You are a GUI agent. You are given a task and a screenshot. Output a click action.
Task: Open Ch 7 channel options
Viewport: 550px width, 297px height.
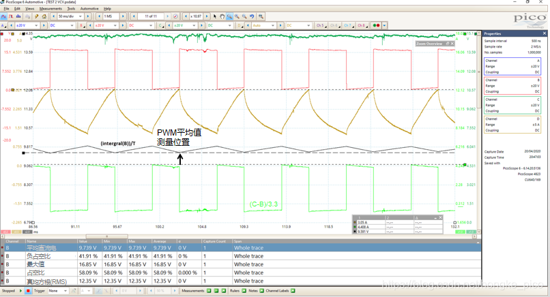coord(348,26)
